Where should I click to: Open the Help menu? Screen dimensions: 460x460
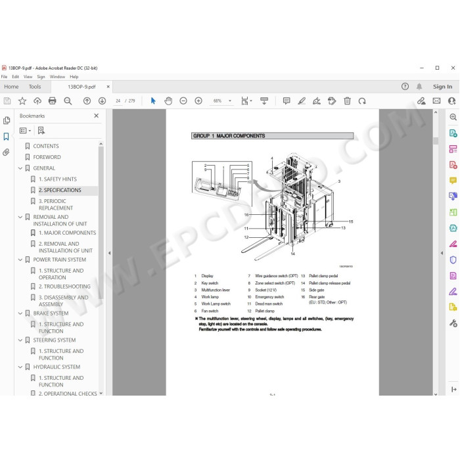74,77
